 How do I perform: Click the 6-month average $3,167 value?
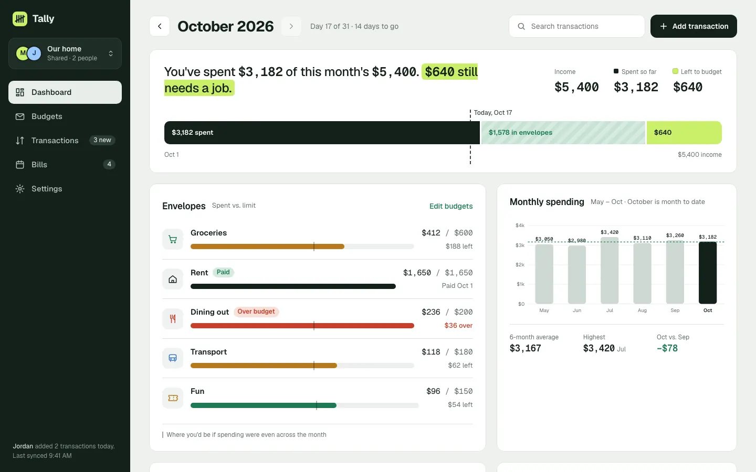tap(526, 348)
